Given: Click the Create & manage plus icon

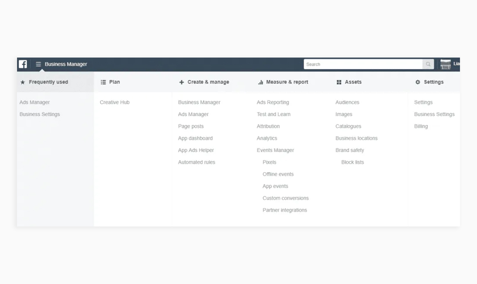Looking at the screenshot, I should [182, 82].
